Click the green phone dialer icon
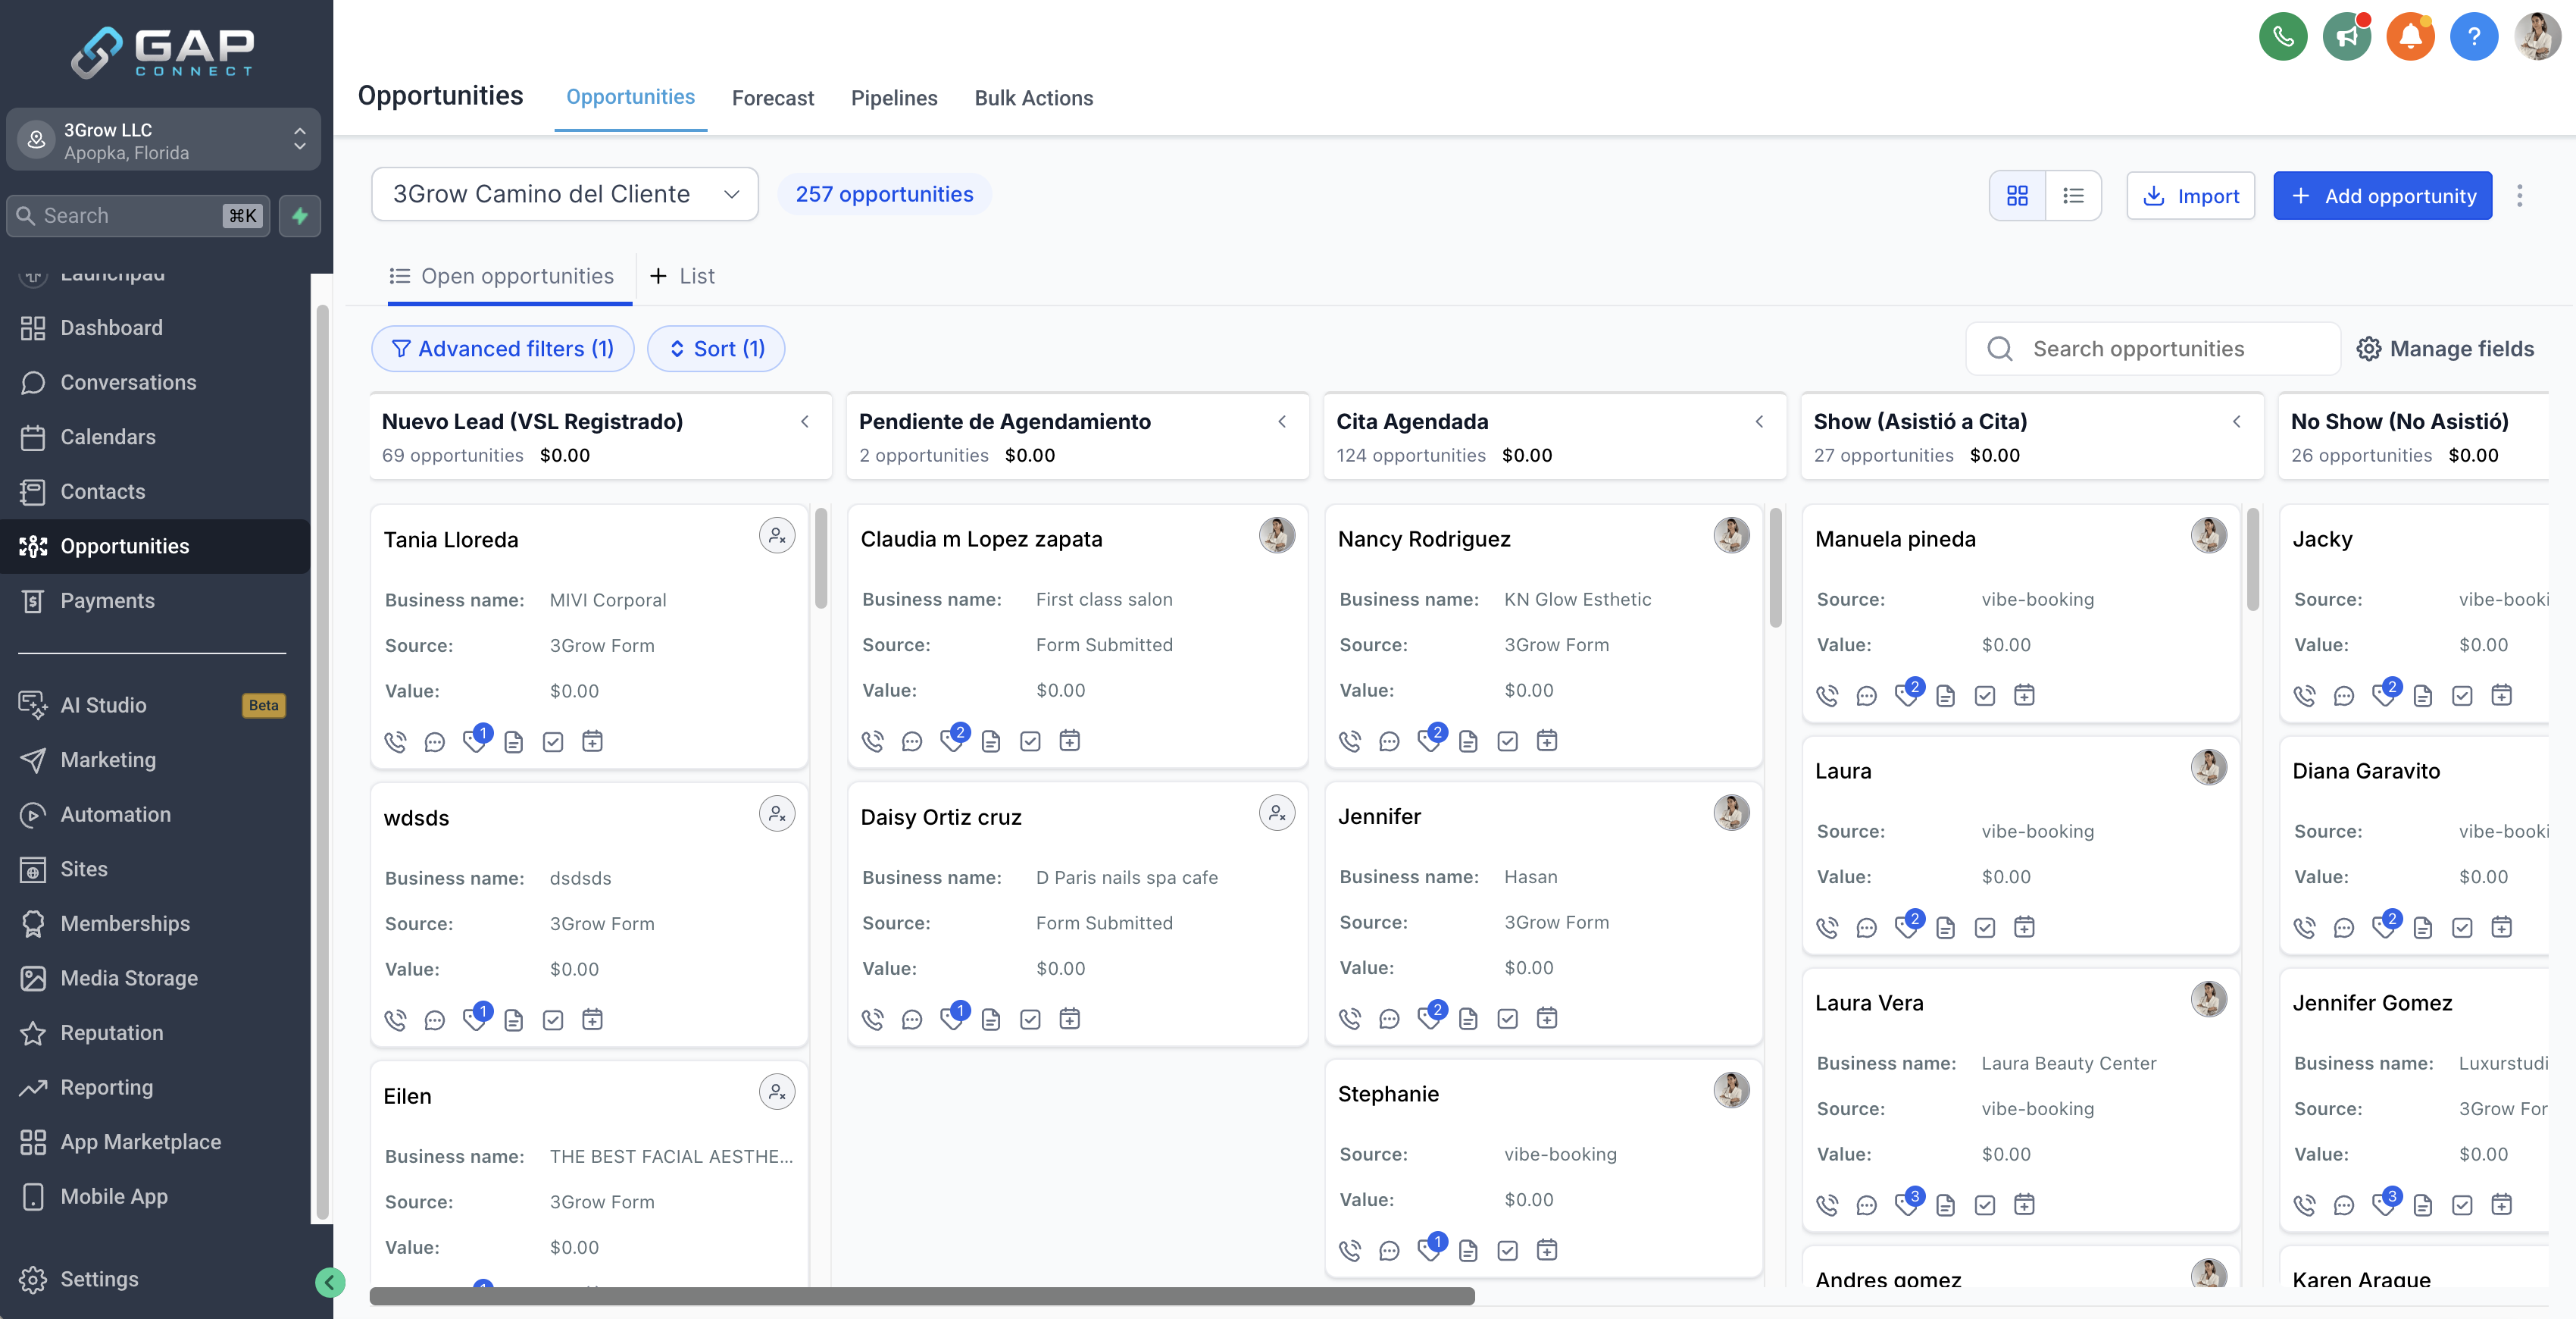Screen dimensions: 2576x1319 click(x=2283, y=37)
